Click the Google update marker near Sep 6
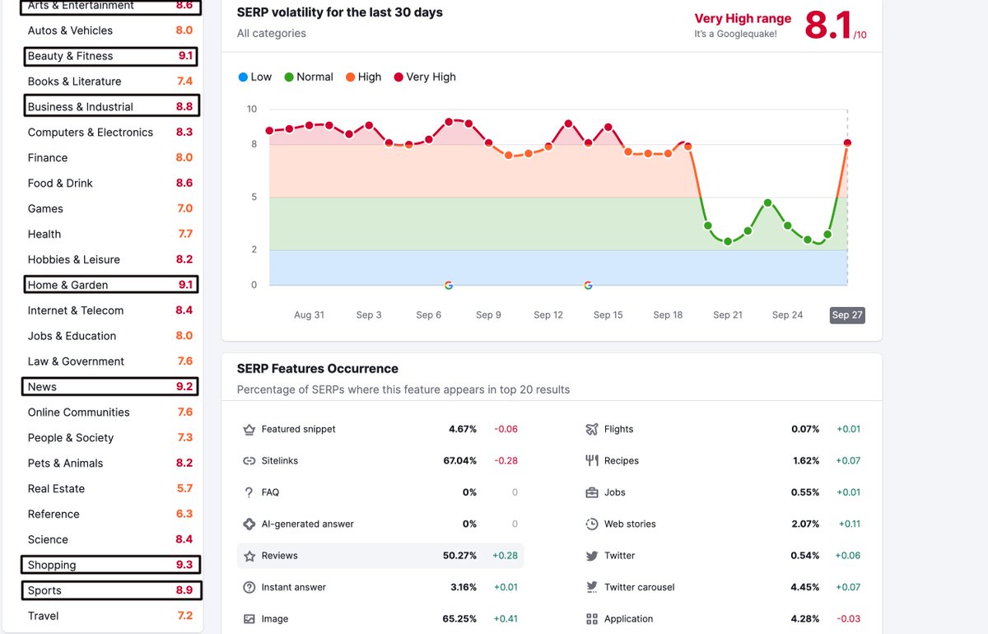 449,286
